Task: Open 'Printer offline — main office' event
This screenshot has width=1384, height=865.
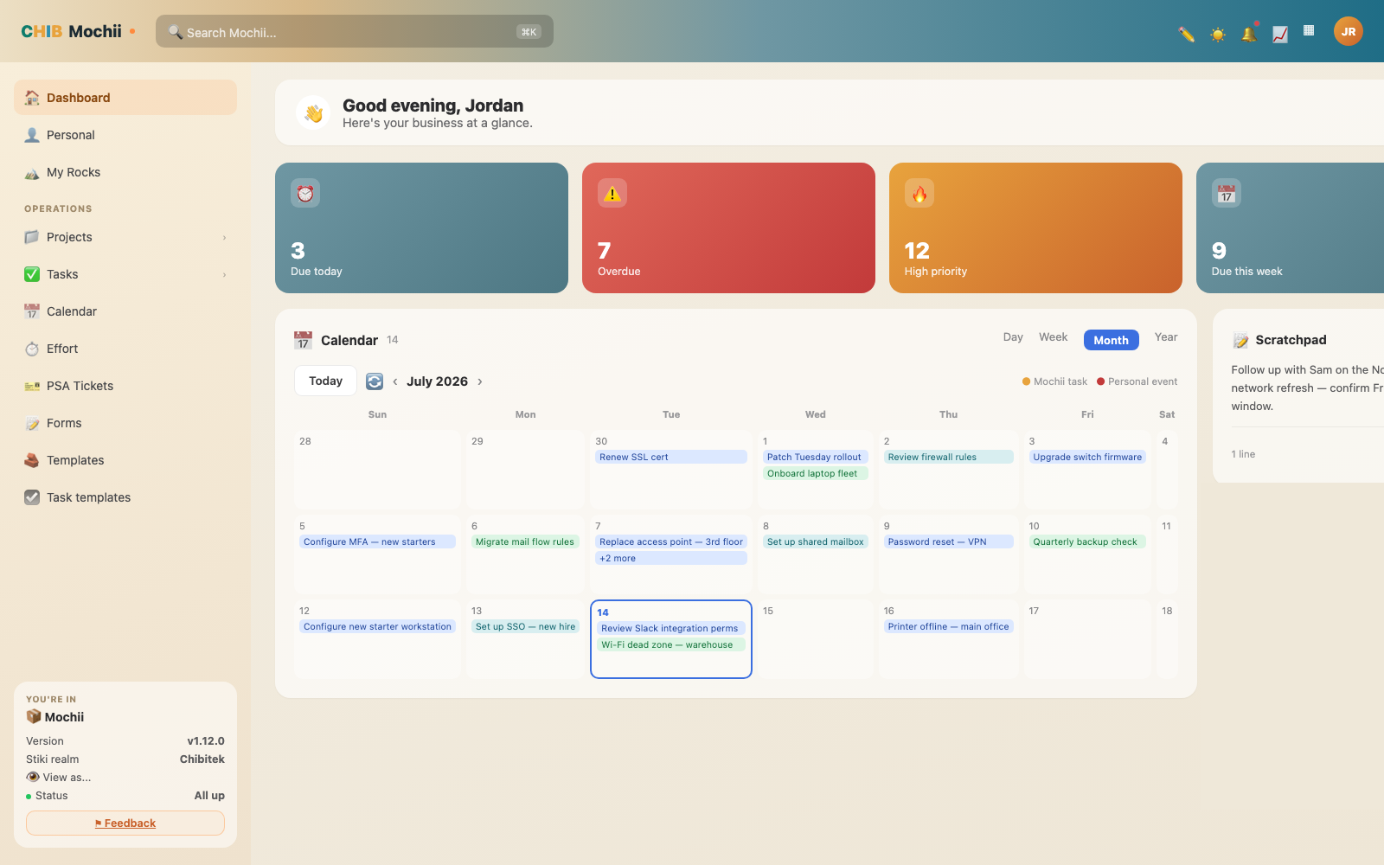Action: pyautogui.click(x=948, y=626)
